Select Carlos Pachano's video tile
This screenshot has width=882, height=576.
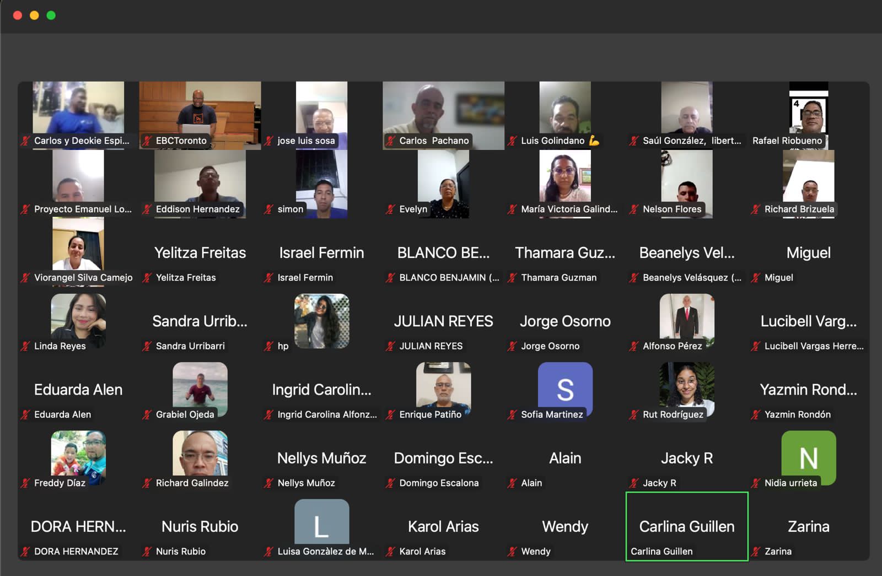pos(443,113)
